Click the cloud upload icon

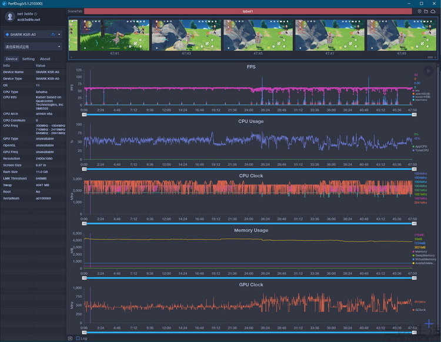coord(433,11)
